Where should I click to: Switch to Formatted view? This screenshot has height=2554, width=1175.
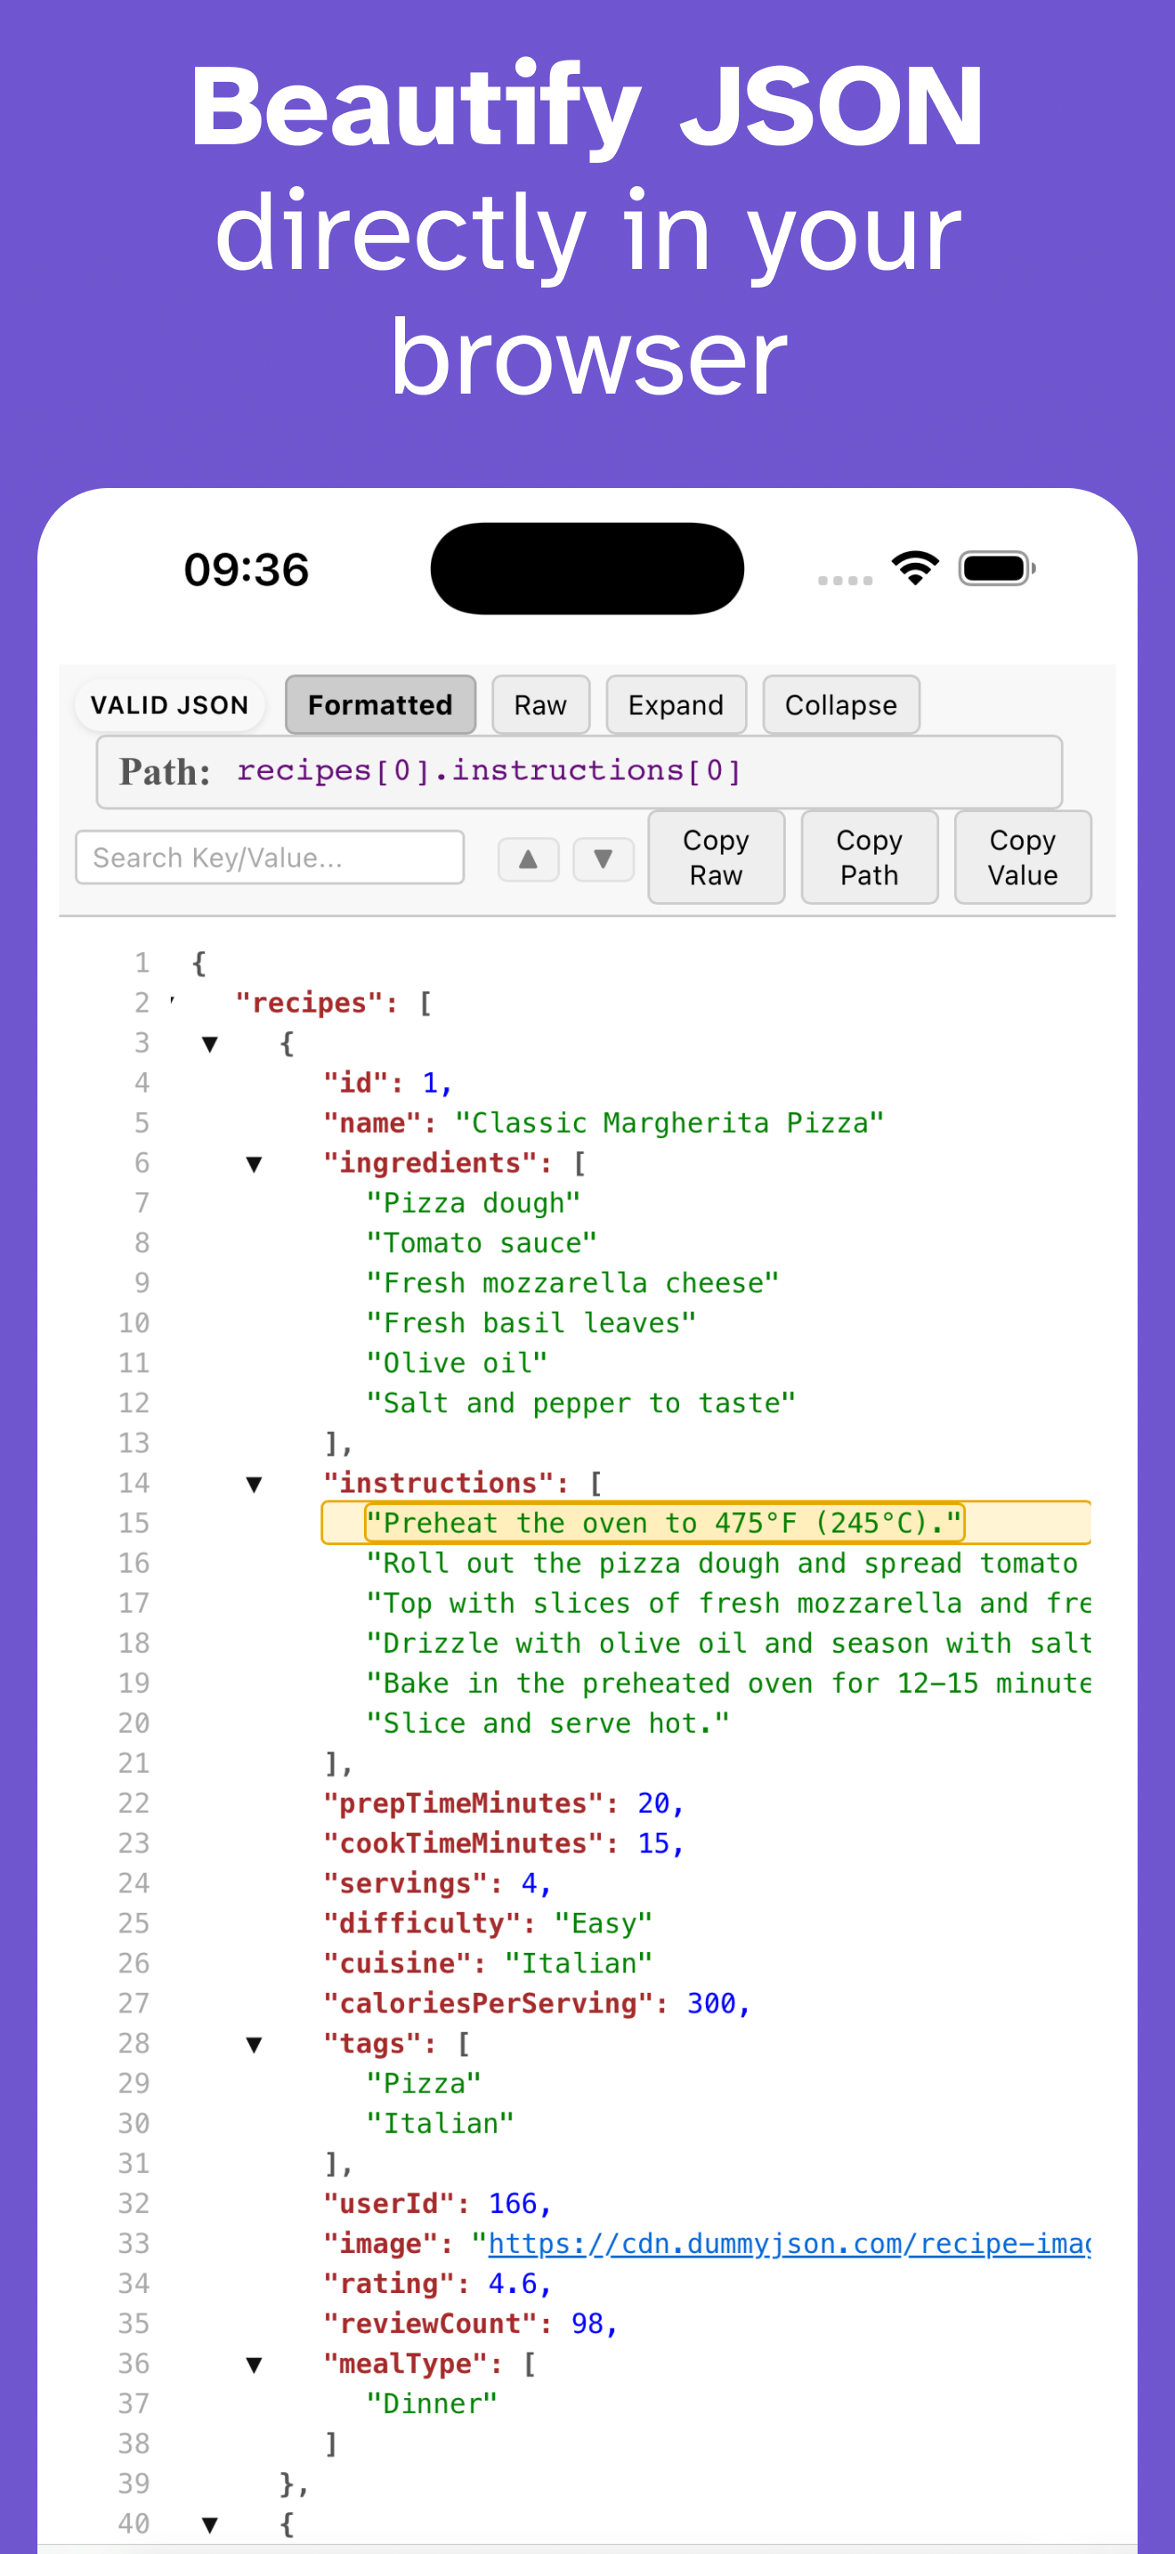tap(380, 705)
